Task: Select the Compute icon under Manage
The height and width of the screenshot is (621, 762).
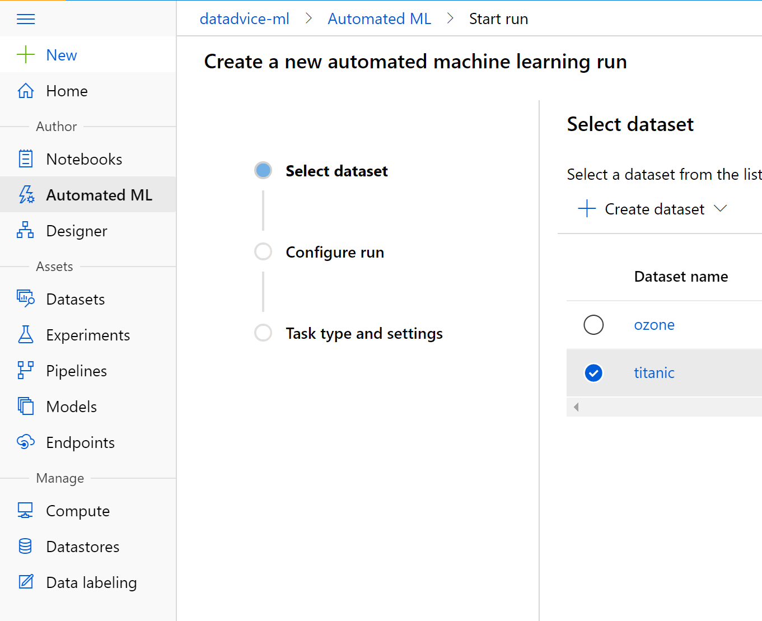Action: (x=25, y=510)
